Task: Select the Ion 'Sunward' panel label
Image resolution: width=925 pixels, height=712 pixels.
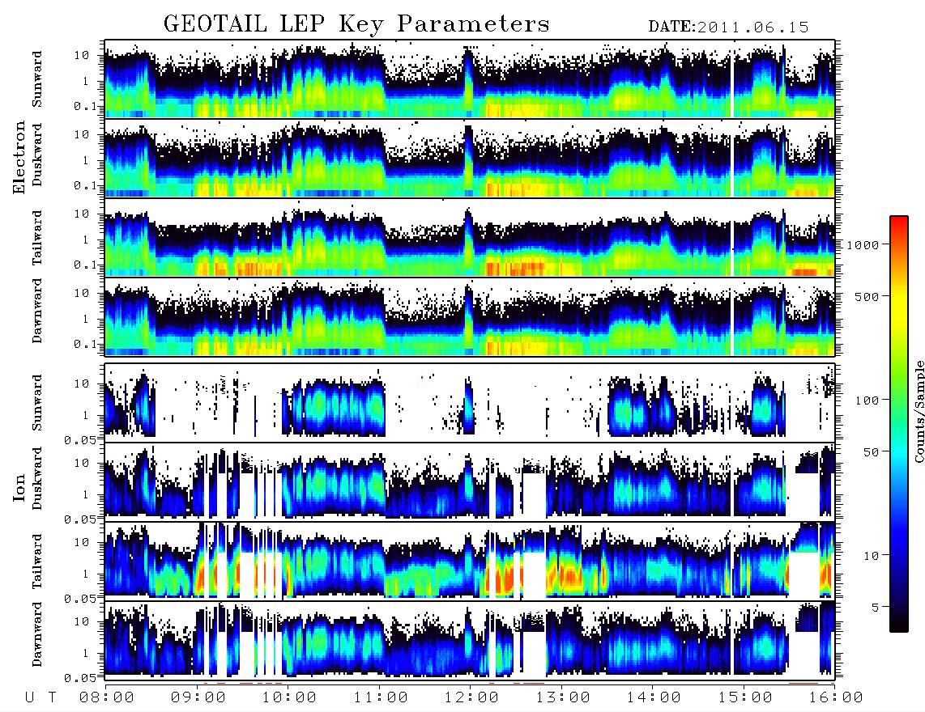Action: pos(37,403)
